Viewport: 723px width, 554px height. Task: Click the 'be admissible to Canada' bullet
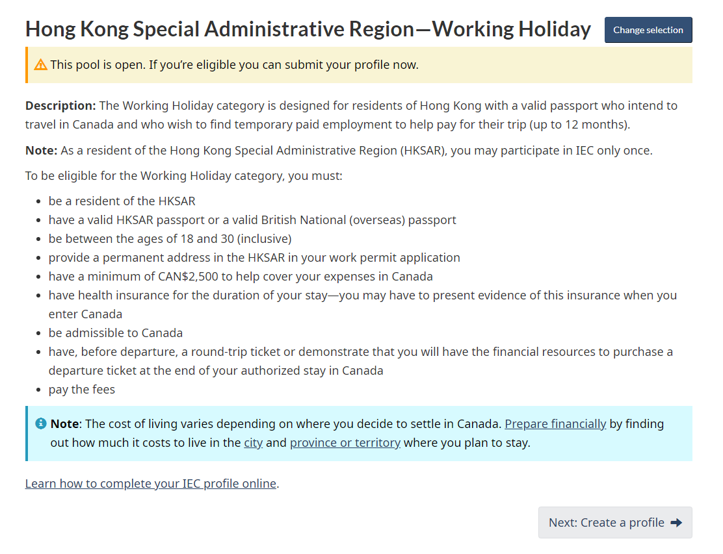(x=116, y=333)
